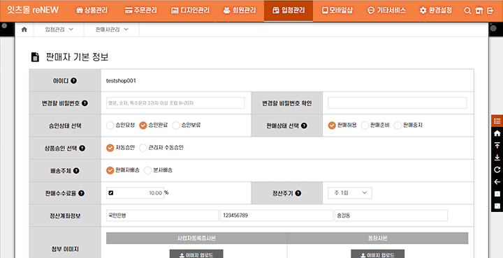Click 이미지 업로드 under 사업자등록증사본
The height and width of the screenshot is (258, 503).
click(x=196, y=255)
